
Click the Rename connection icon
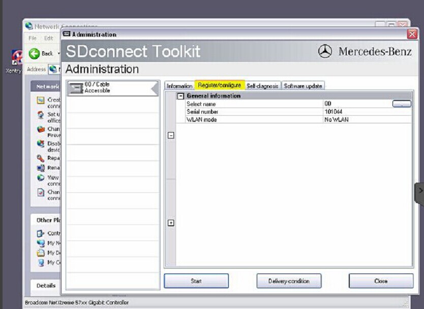click(41, 168)
